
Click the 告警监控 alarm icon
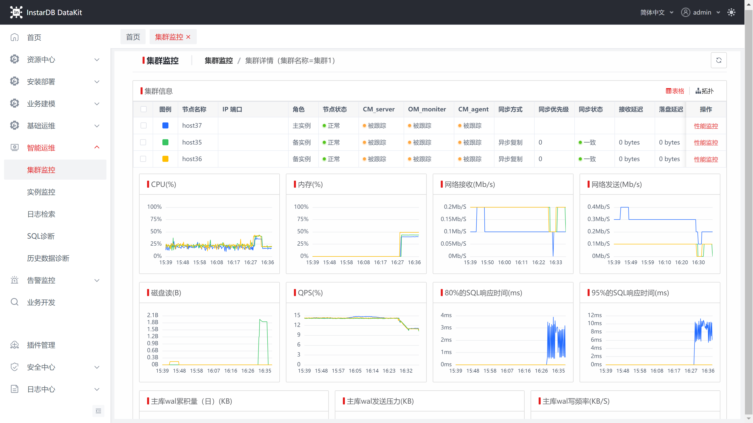(x=15, y=280)
